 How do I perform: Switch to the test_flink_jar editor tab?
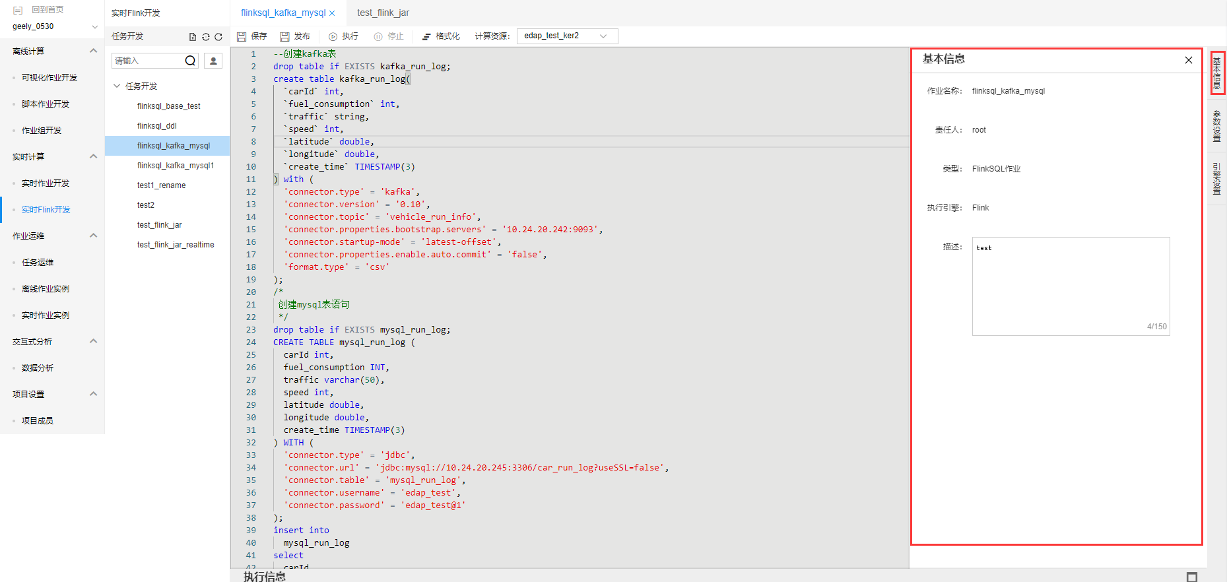tap(383, 13)
